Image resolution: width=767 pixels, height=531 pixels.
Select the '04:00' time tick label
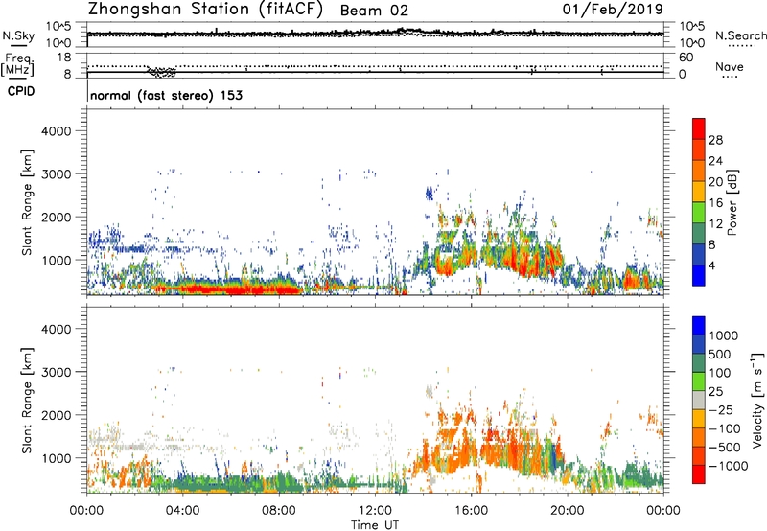[183, 511]
